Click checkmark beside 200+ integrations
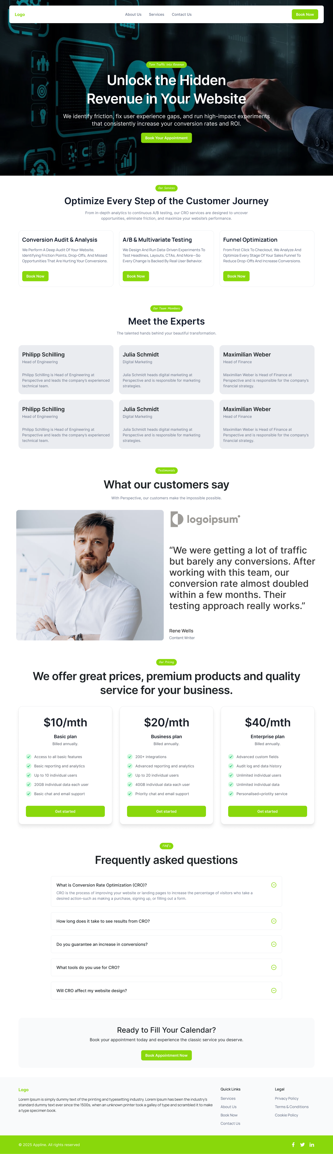The width and height of the screenshot is (333, 1154). tap(130, 757)
